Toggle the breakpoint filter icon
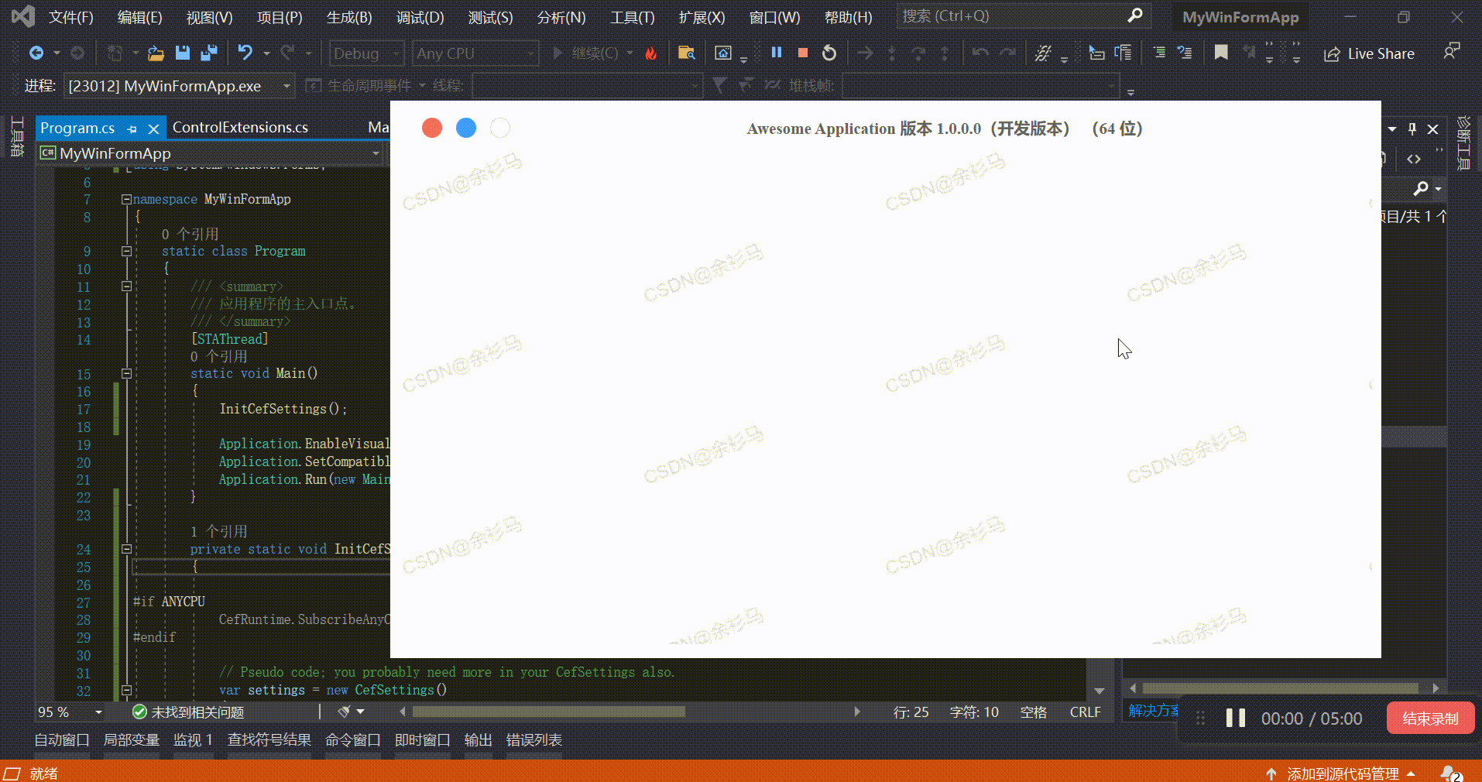This screenshot has height=782, width=1482. point(719,85)
